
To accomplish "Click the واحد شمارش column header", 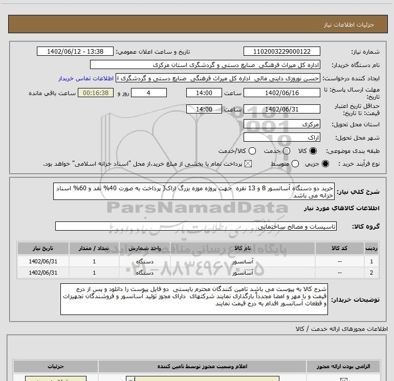I will 145,249.
